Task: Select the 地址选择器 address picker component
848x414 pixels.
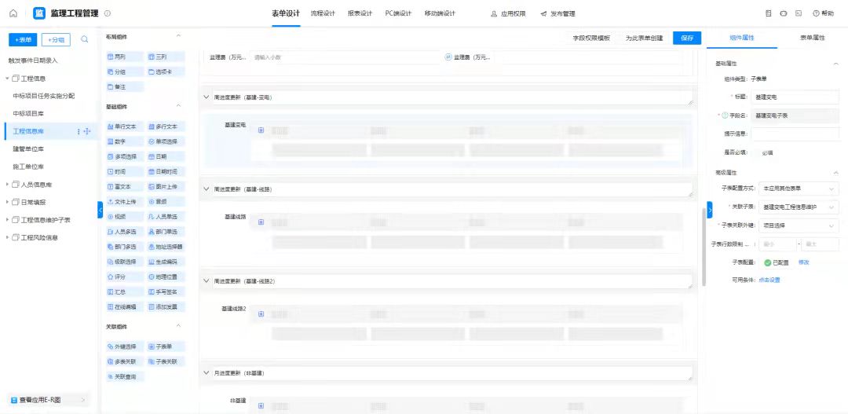Action: click(x=166, y=247)
